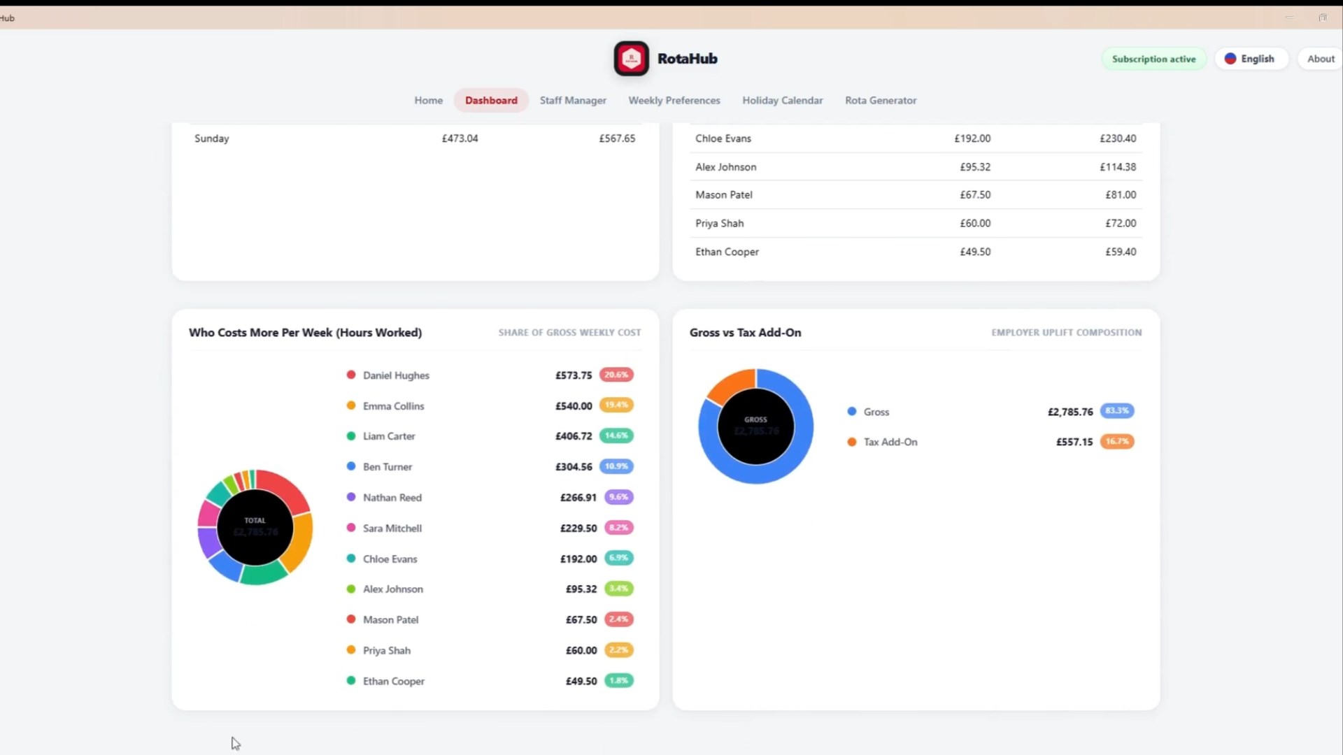Click the TOTAL donut chart center
Viewport: 1343px width, 755px height.
tap(255, 527)
